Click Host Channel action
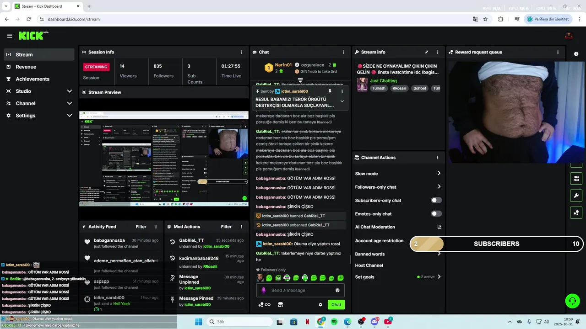Screen dimensions: 586x329 369,265
